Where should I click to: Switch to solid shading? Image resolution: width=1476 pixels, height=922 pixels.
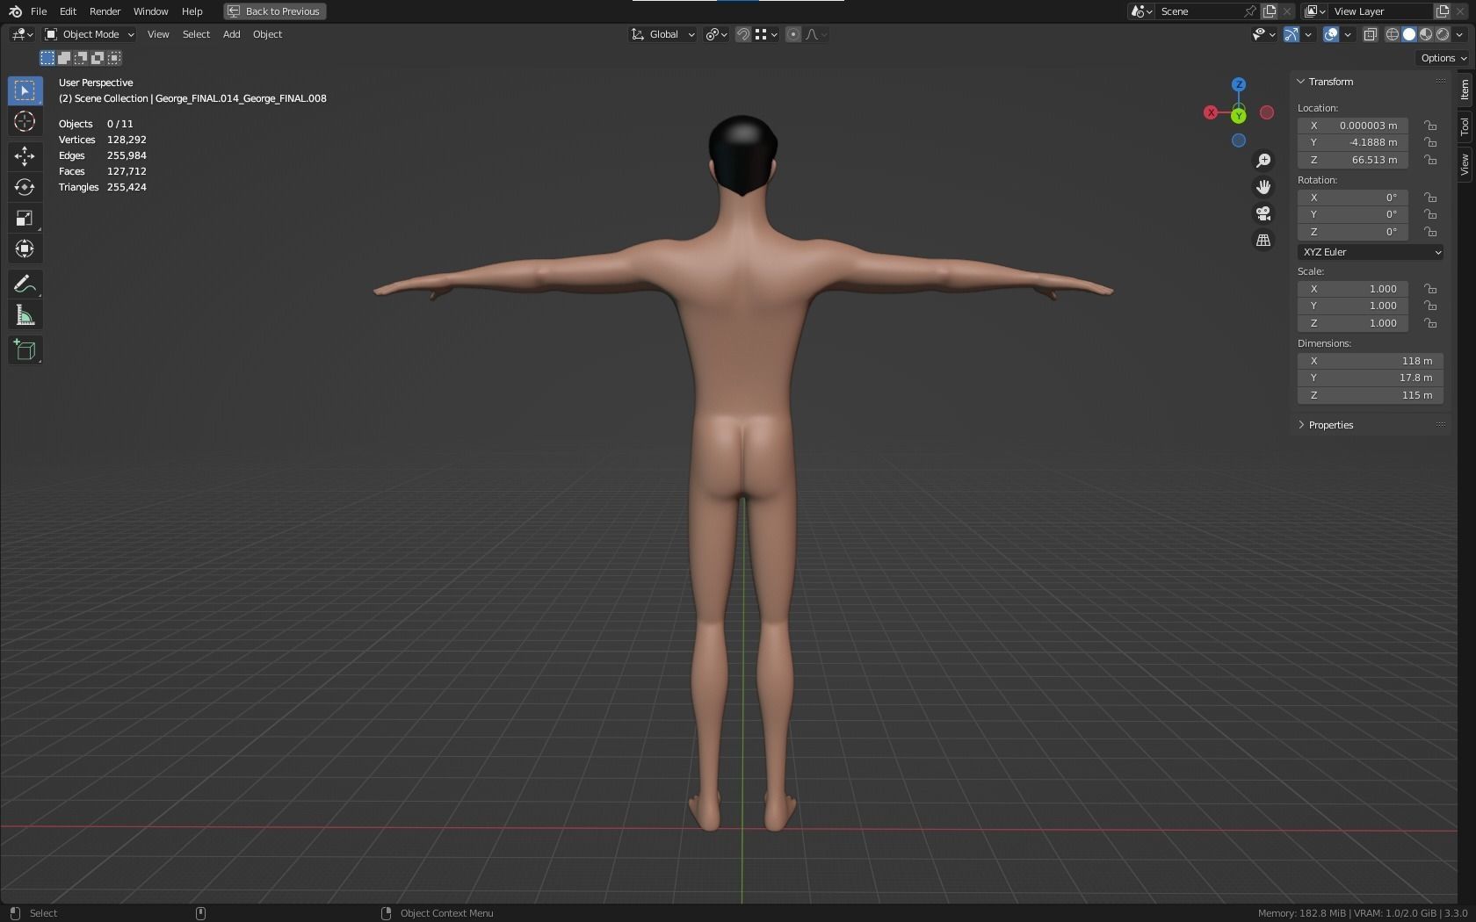pyautogui.click(x=1409, y=34)
